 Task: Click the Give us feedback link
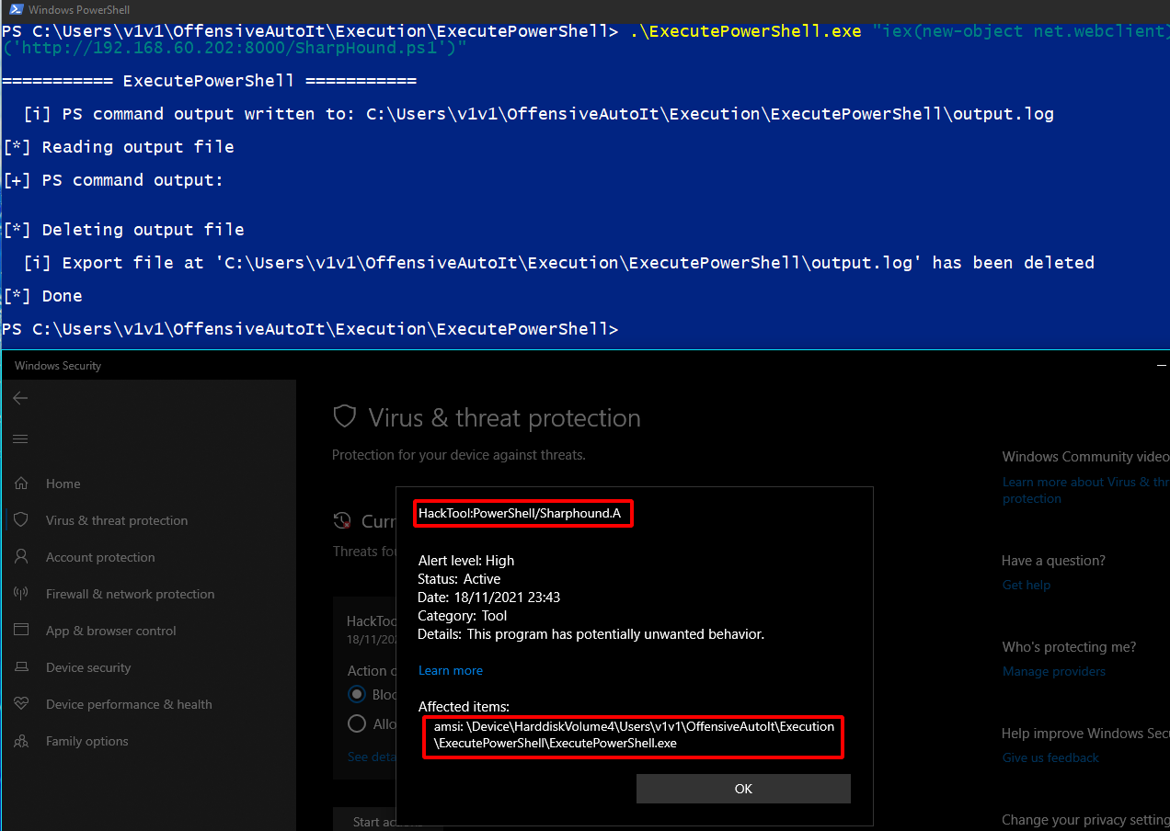pyautogui.click(x=1050, y=757)
